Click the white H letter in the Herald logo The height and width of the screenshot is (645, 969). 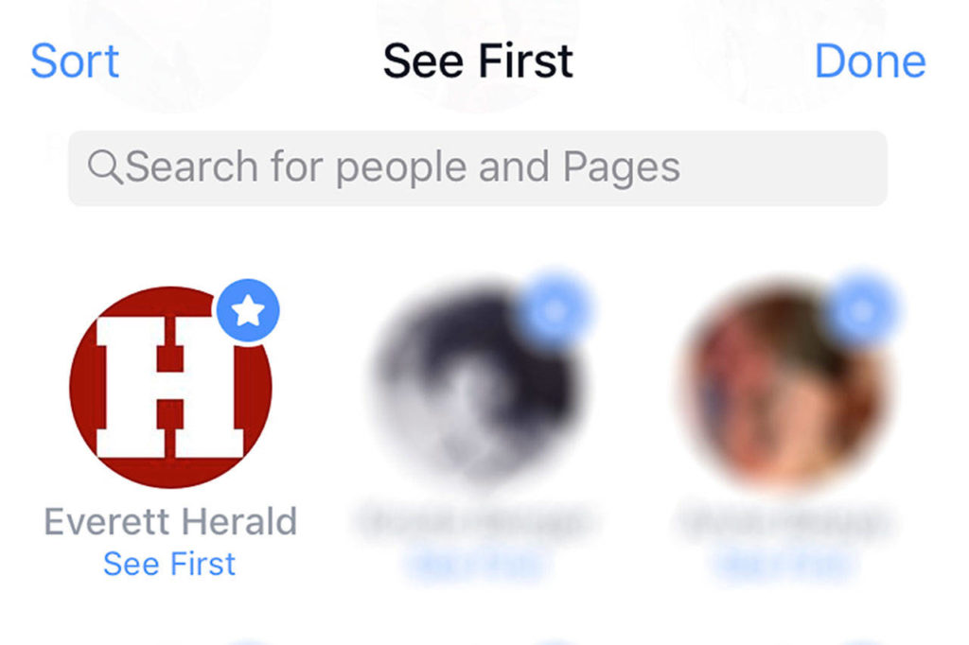[x=170, y=388]
